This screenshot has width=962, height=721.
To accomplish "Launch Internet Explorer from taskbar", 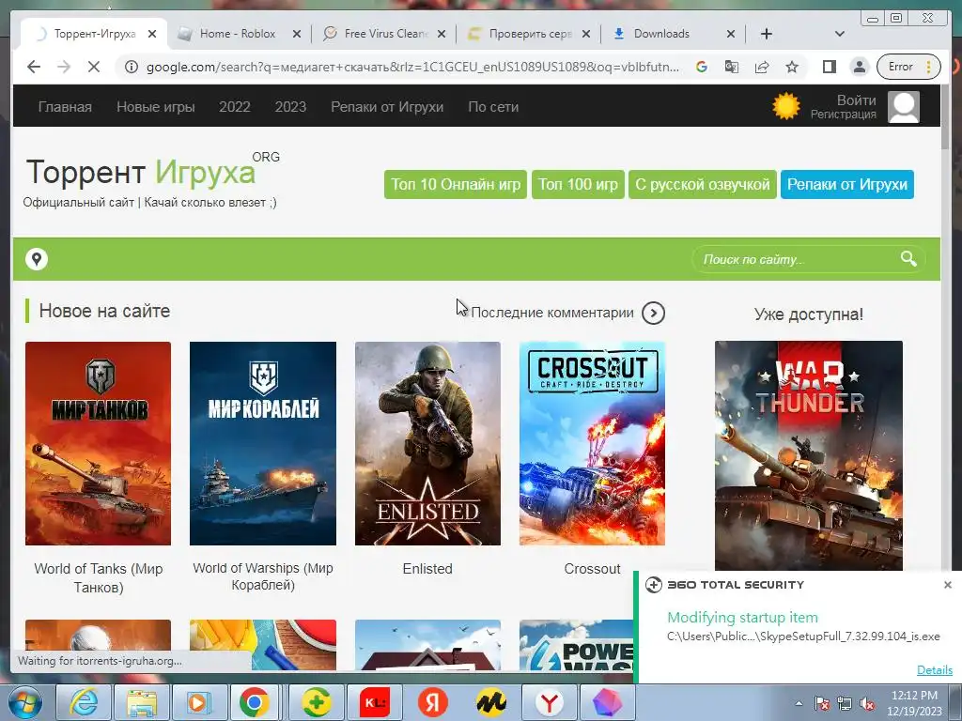I will click(x=83, y=702).
